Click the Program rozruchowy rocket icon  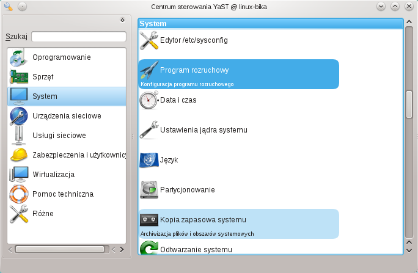(x=149, y=70)
